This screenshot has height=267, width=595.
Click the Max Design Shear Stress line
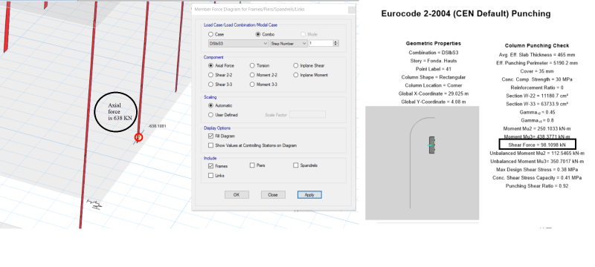(537, 170)
